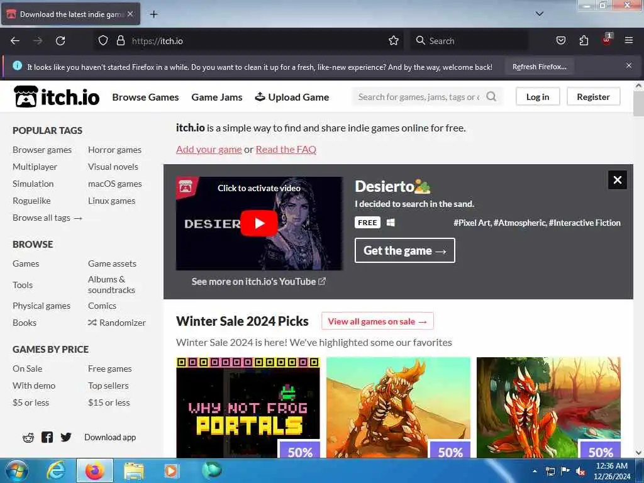Open the desert dragon game thumbnail
This screenshot has height=483, width=644.
[x=398, y=408]
